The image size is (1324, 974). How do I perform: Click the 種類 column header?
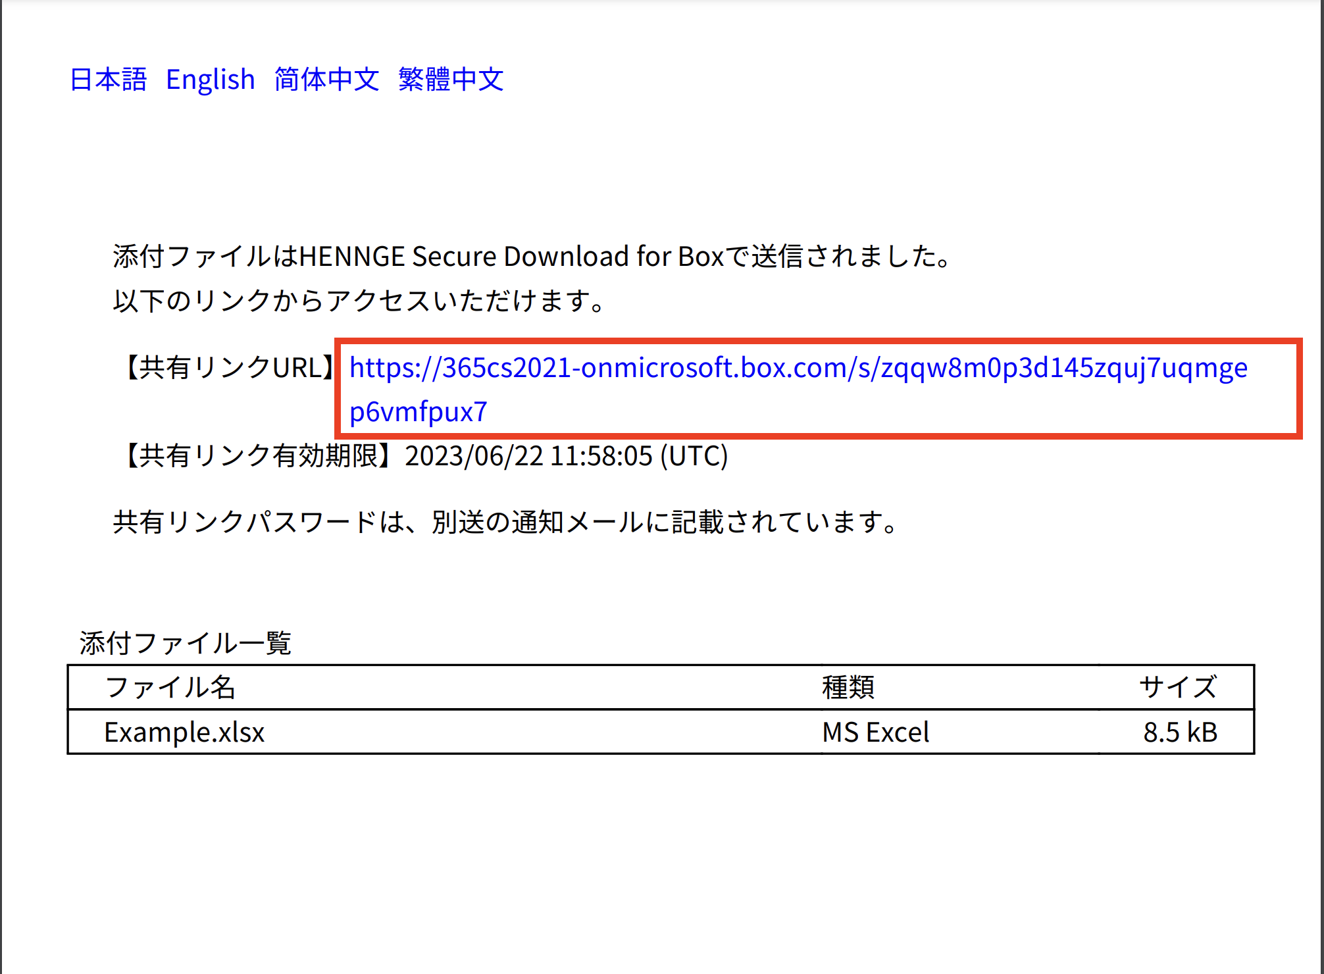pyautogui.click(x=848, y=687)
